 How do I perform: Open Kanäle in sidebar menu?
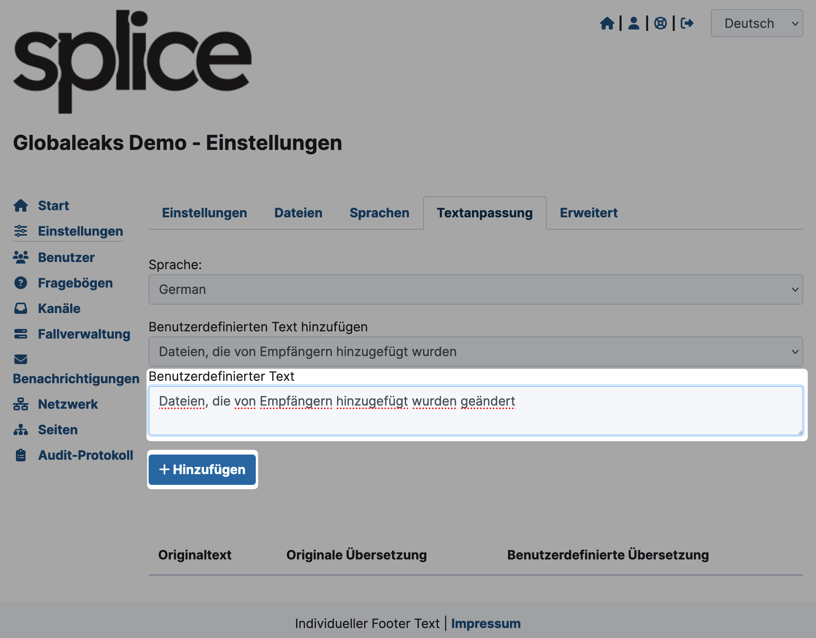click(59, 309)
